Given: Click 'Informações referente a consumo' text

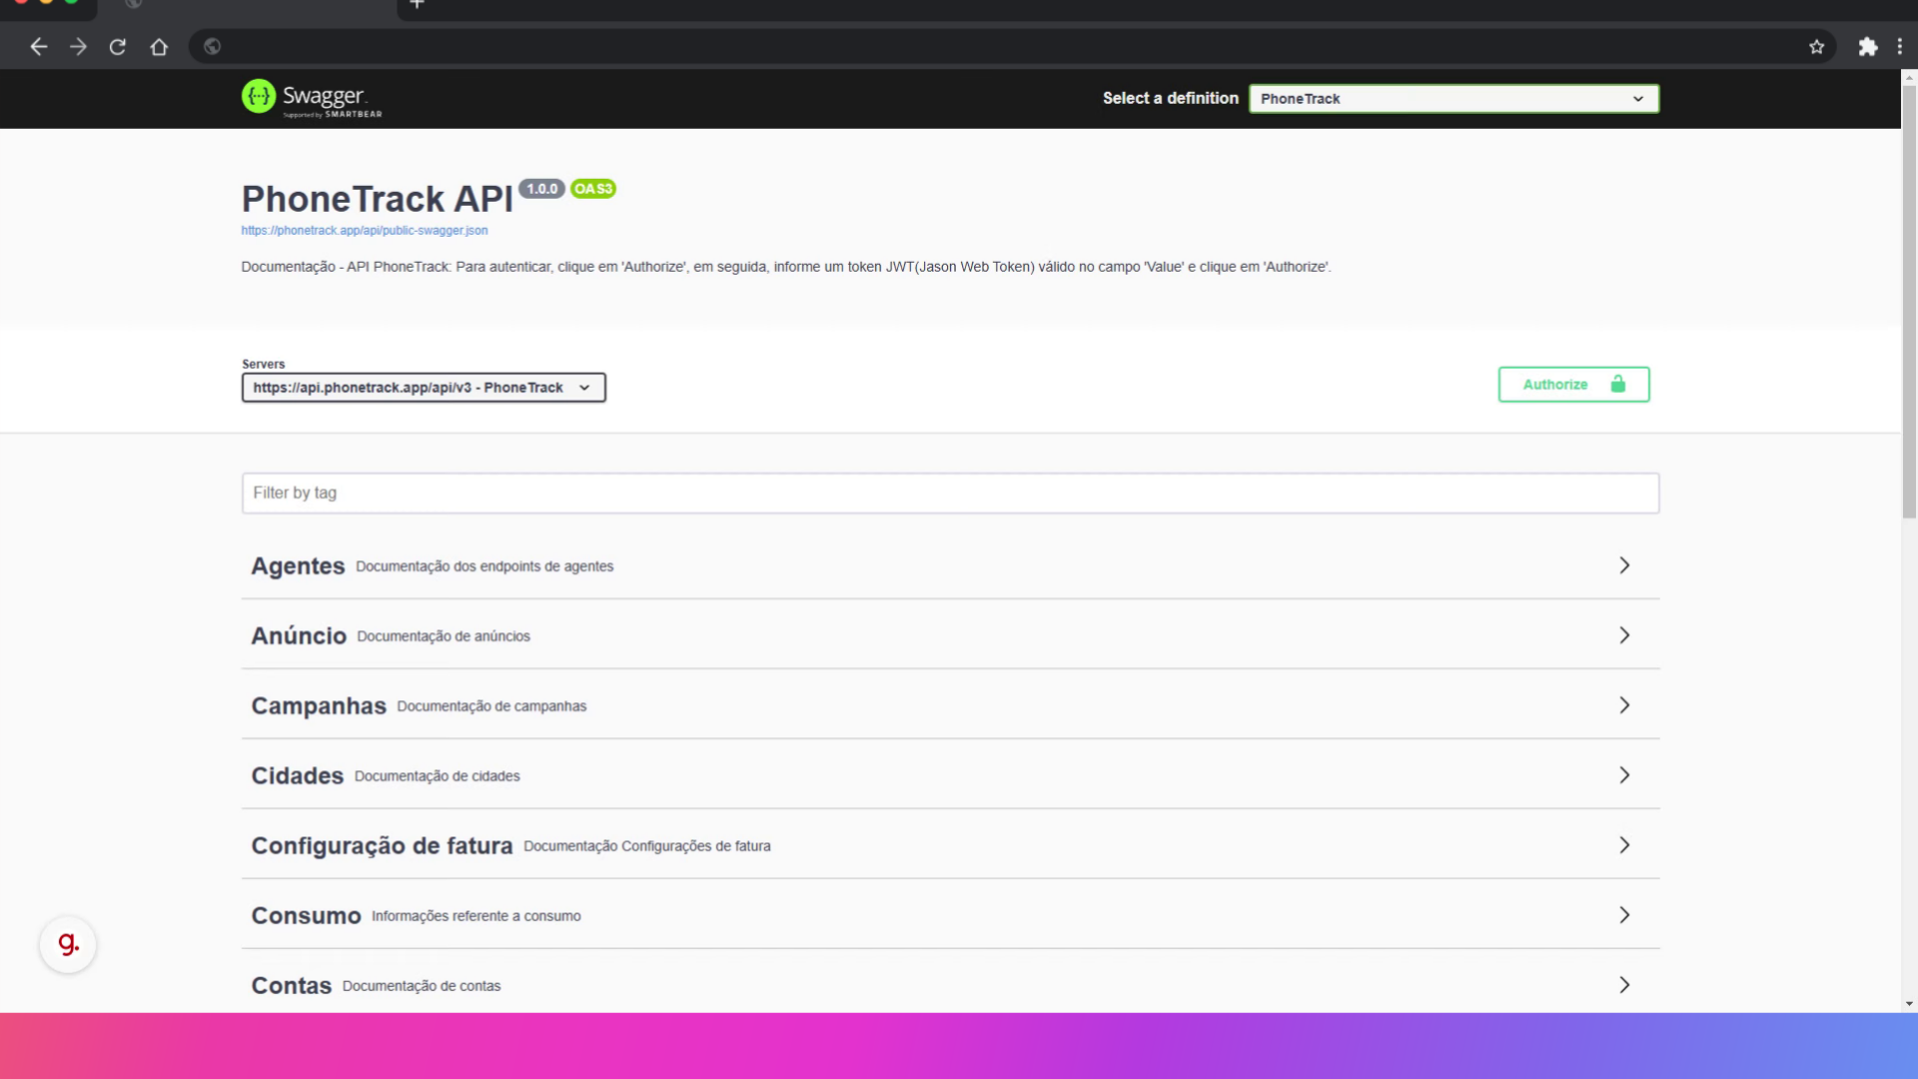Looking at the screenshot, I should [476, 916].
